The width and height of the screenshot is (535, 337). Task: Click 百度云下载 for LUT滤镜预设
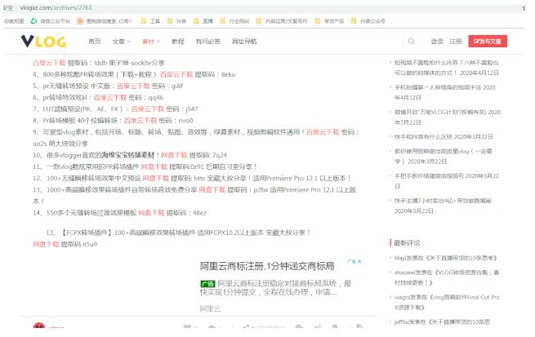[148, 109]
